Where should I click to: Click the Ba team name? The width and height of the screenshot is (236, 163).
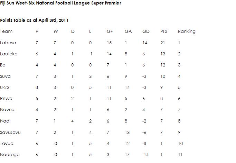(3, 65)
